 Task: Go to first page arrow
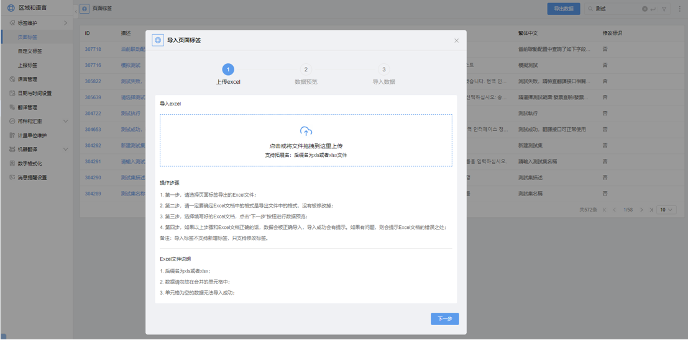(605, 210)
